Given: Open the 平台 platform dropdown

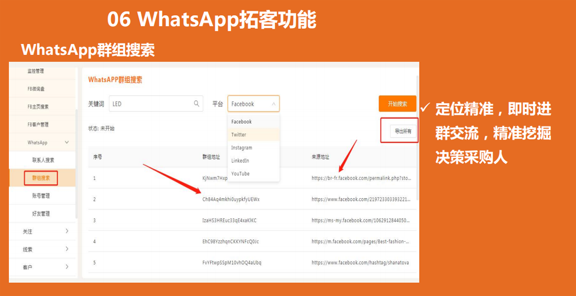Looking at the screenshot, I should [253, 104].
